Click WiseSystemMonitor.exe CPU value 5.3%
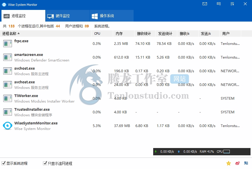This screenshot has height=169, width=252. tap(97, 126)
